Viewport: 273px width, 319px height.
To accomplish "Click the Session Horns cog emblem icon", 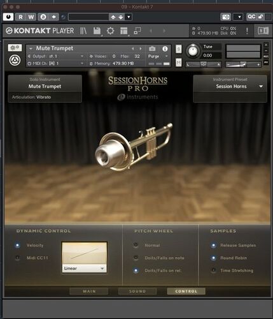I will point(15,60).
